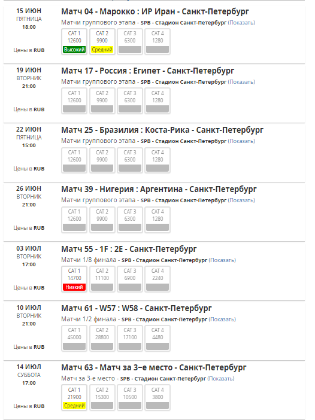Image resolution: width=315 pixels, height=420 pixels.
Task: Choose CAT 3 17100 for Match 61
Action: (x=130, y=338)
